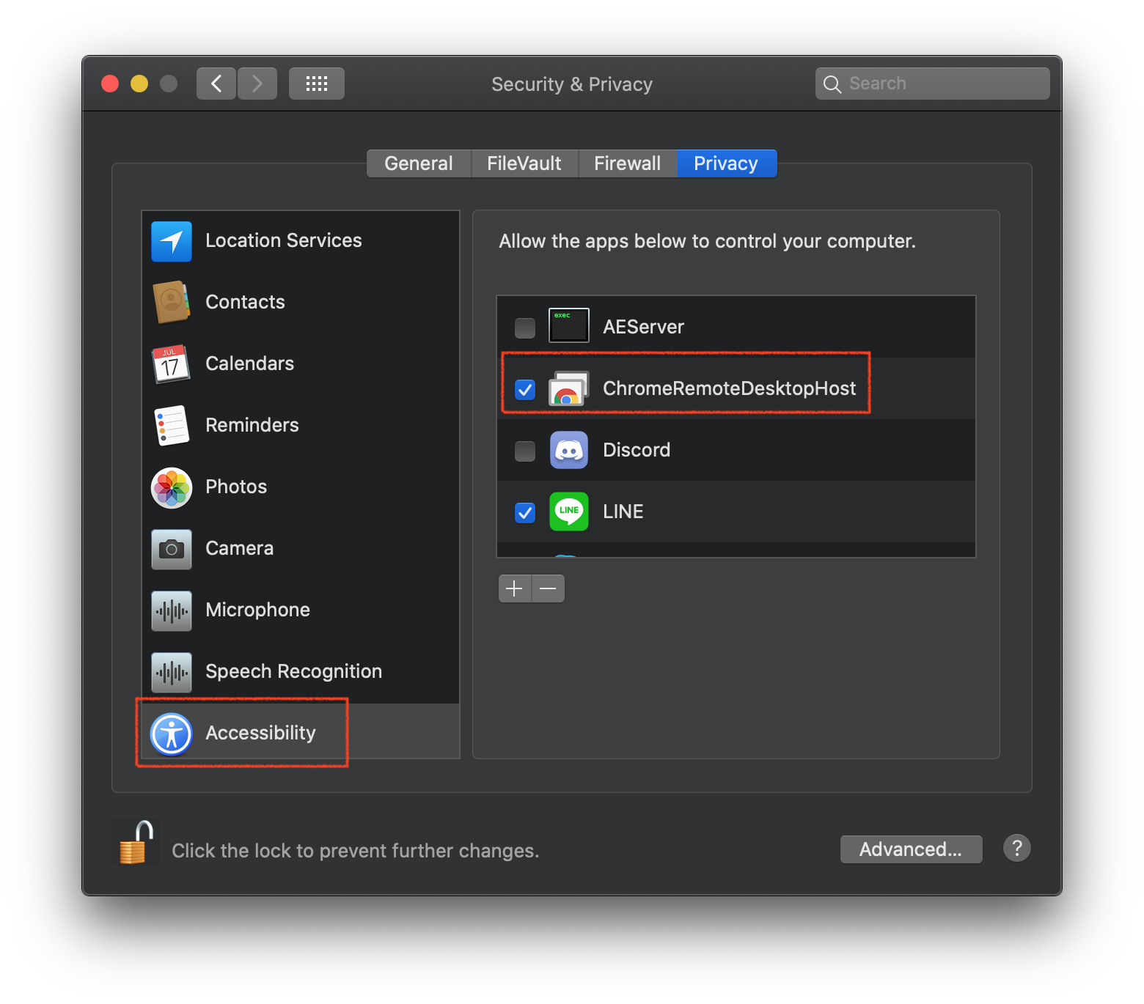Enable the AEServer checkbox
The image size is (1144, 1004).
(x=525, y=328)
